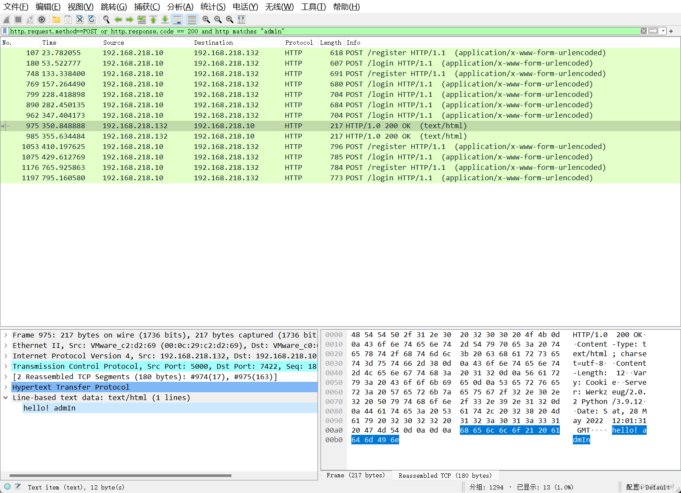The height and width of the screenshot is (493, 681).
Task: Sort packets by Source column
Action: pyautogui.click(x=147, y=43)
